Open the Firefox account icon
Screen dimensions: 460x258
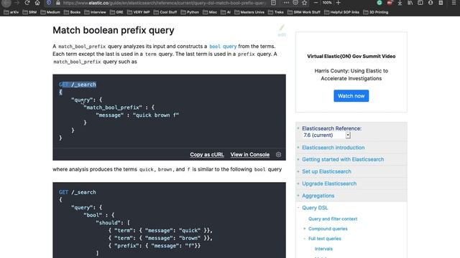click(x=431, y=3)
